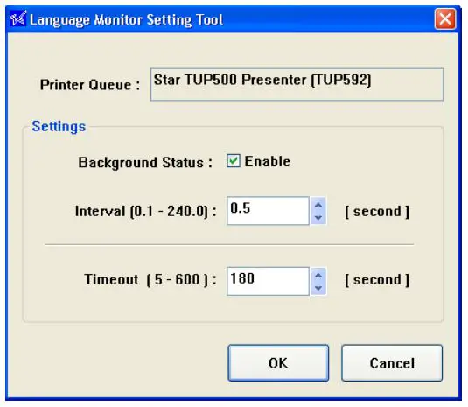The height and width of the screenshot is (407, 468).
Task: Decrease the Timeout value with down arrow
Action: (x=318, y=288)
